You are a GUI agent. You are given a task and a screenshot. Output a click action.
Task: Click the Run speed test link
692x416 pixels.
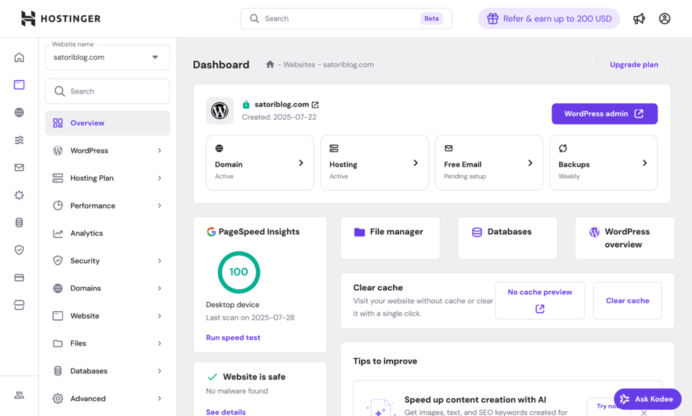tap(233, 337)
